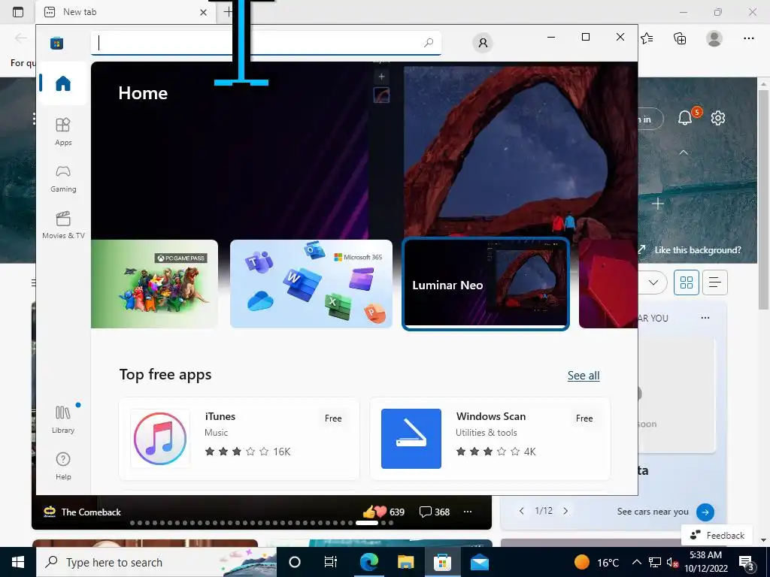
Task: Open Edge Settings and more menu
Action: (748, 38)
